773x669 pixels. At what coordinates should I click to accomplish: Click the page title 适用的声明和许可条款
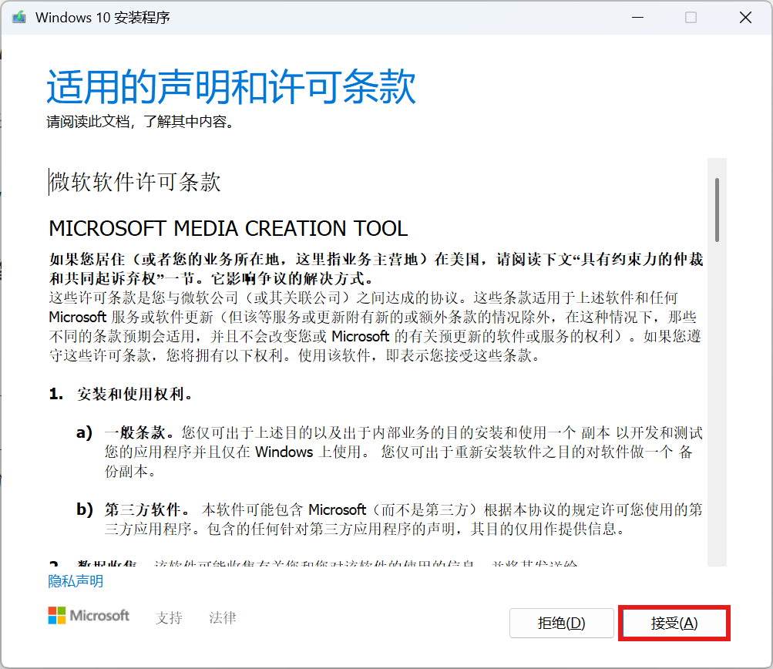[x=231, y=87]
